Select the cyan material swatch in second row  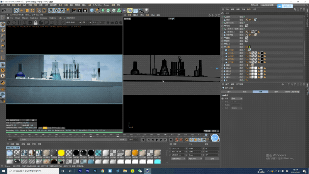158,162
